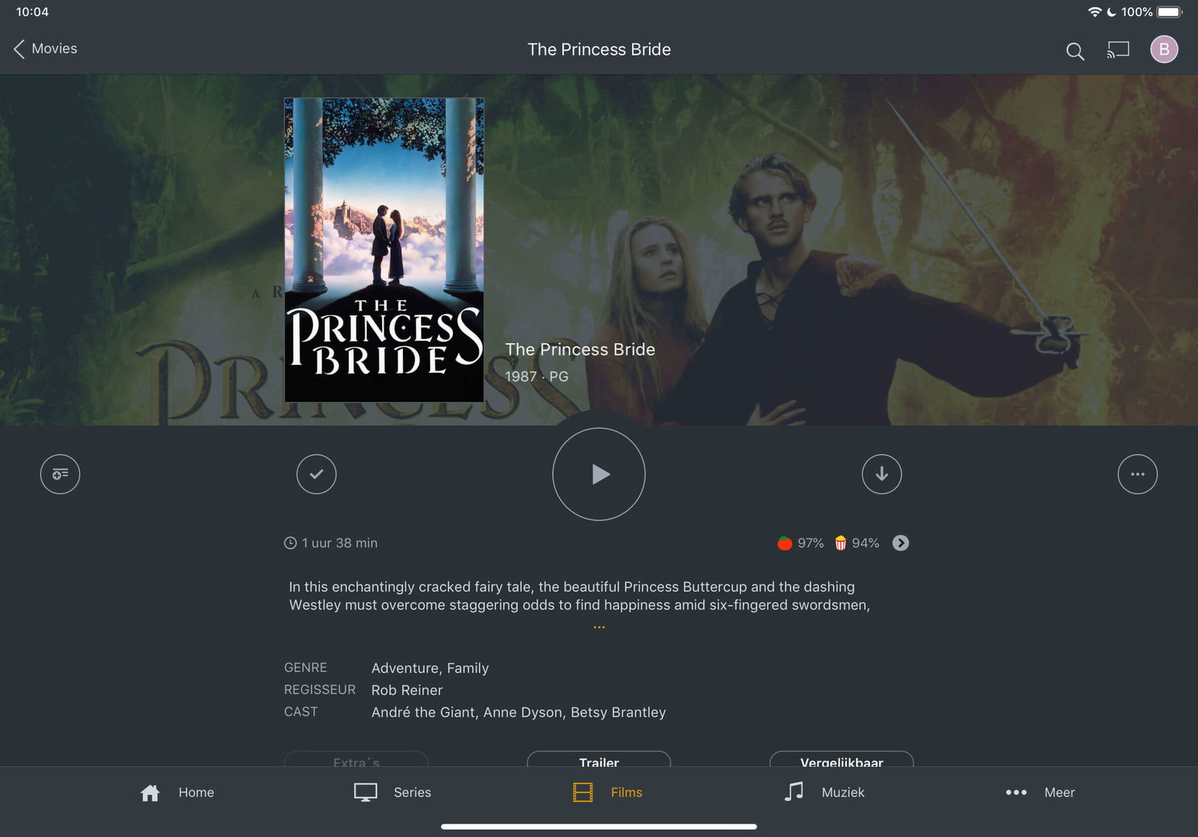
Task: Download the movie with arrow icon
Action: [881, 474]
